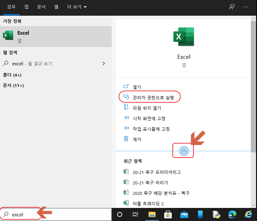The width and height of the screenshot is (257, 221).
Task: Switch to the 문서 tab
Action: [x=41, y=7]
